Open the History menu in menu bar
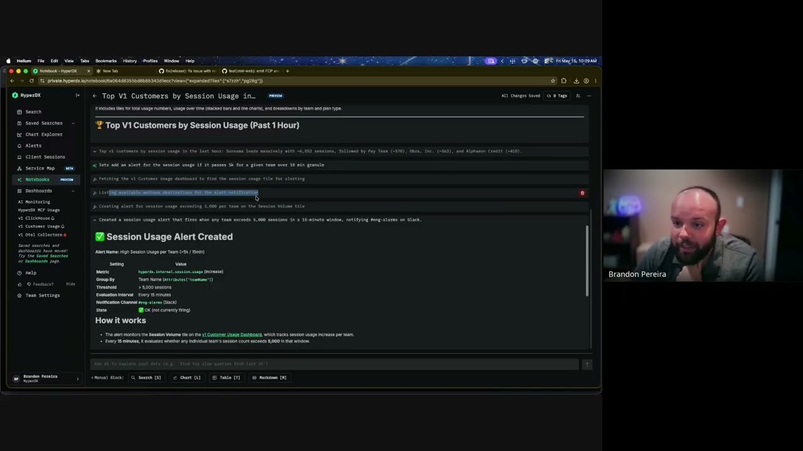 (130, 61)
